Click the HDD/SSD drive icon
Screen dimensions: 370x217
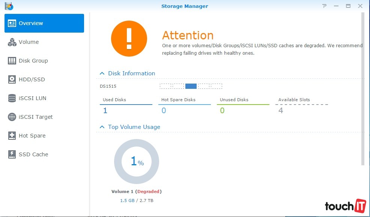pyautogui.click(x=12, y=79)
